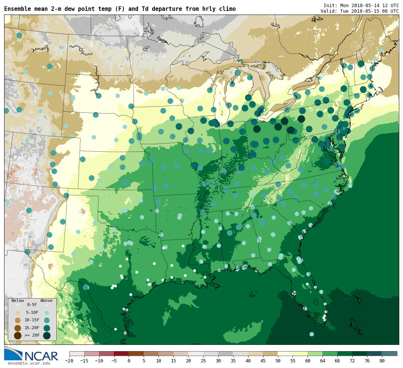This screenshot has height=368, width=403.
Task: Click the Below 0-5F legend dot
Action: pos(18,305)
